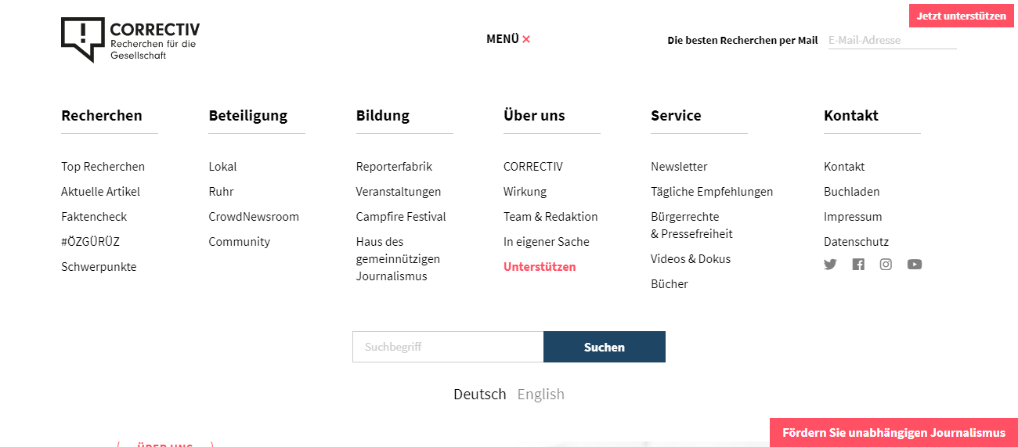Open the Faktencheck menu entry

(x=94, y=217)
